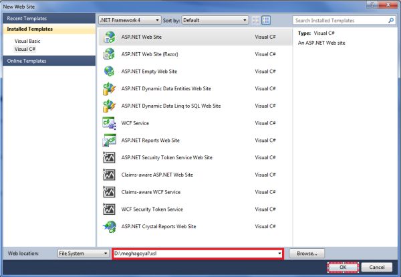The height and width of the screenshot is (277, 401).
Task: Select the WCF Service label
Action: point(135,123)
